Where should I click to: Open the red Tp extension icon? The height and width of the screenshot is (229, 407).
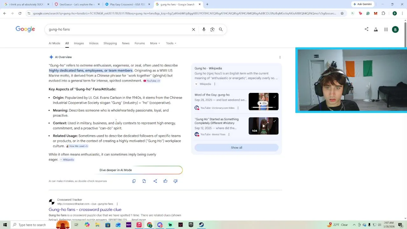(360, 13)
